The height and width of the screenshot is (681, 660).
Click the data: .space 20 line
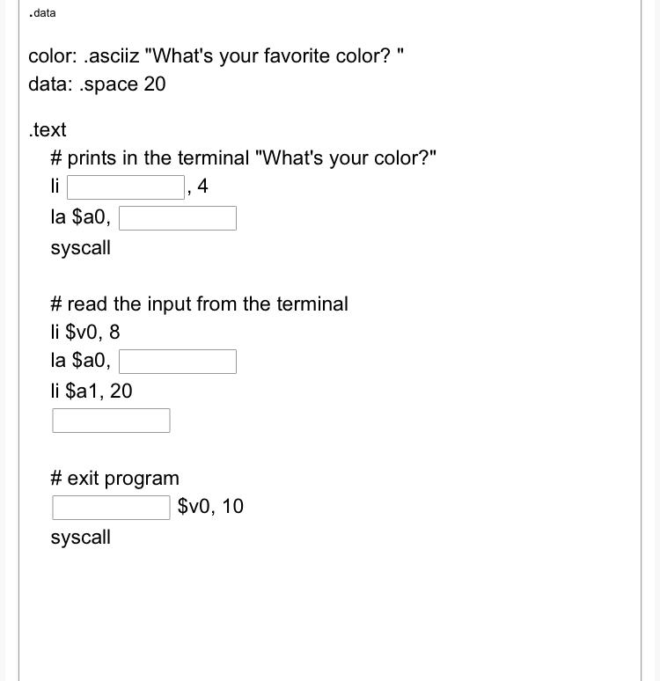(97, 84)
